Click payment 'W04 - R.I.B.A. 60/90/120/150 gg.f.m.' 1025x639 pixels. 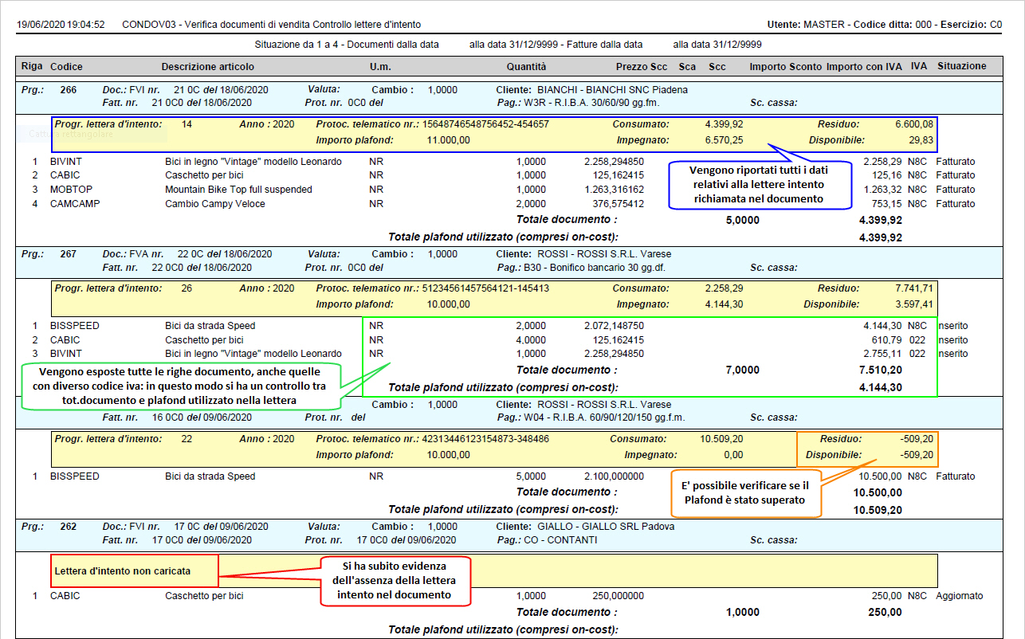click(x=604, y=418)
